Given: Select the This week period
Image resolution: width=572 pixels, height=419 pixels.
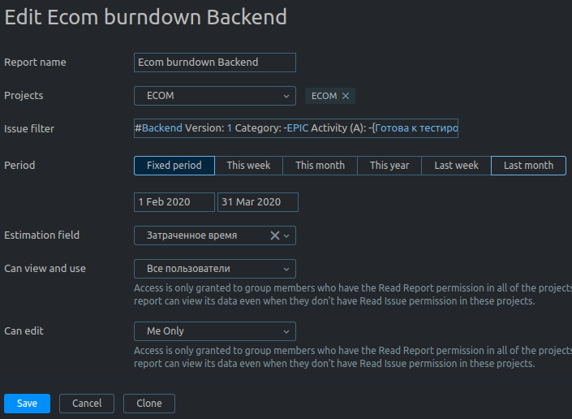Looking at the screenshot, I should click(248, 166).
